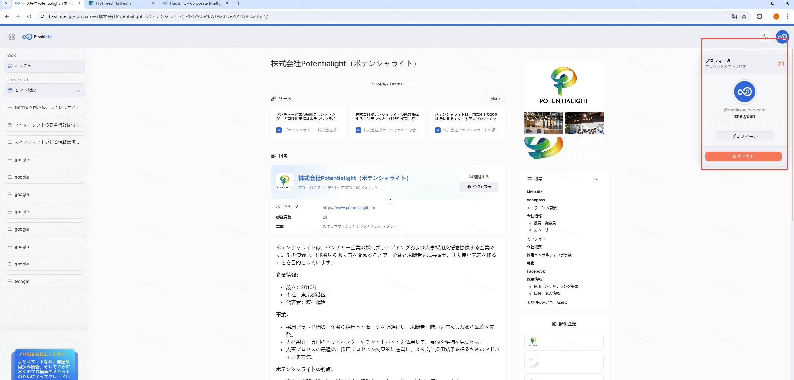Click the Potentialight company logo in card
794x380 pixels.
[285, 182]
